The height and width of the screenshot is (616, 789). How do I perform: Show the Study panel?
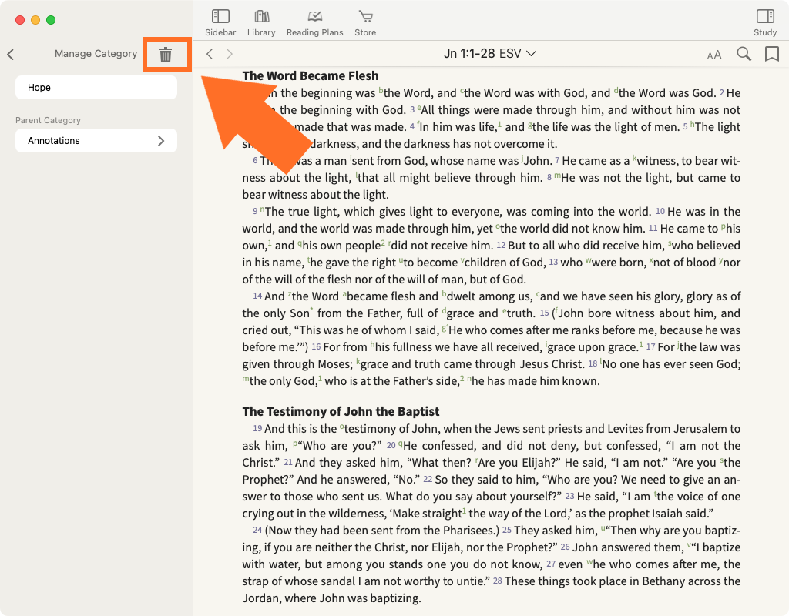tap(764, 22)
